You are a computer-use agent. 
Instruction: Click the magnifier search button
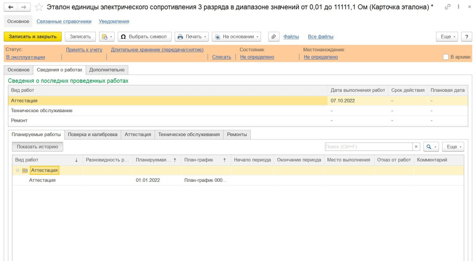431,146
